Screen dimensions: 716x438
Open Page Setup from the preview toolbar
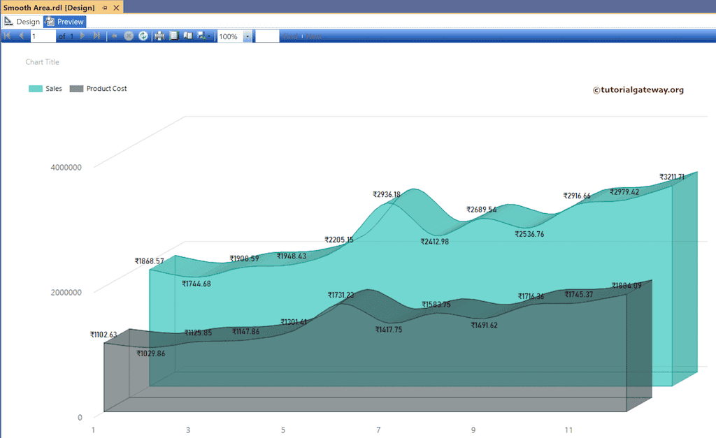tap(187, 36)
